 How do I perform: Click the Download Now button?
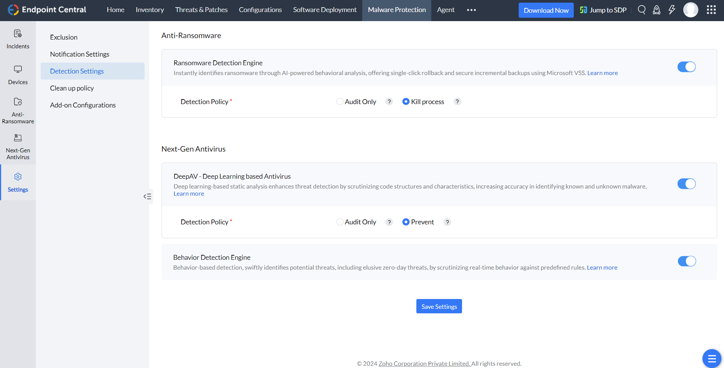coord(546,10)
